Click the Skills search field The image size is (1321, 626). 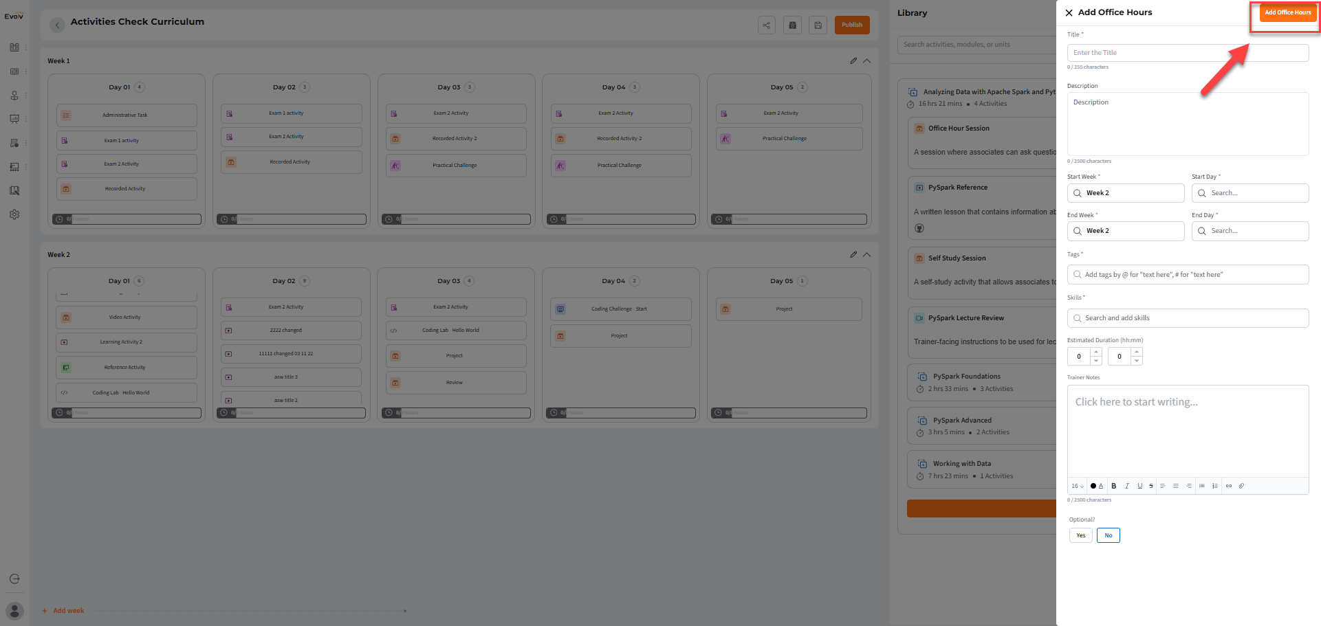point(1188,318)
